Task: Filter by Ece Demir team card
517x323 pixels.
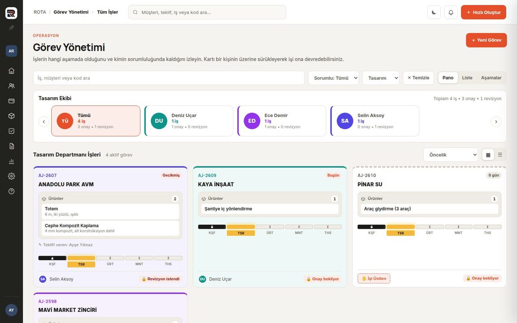Action: [282, 121]
